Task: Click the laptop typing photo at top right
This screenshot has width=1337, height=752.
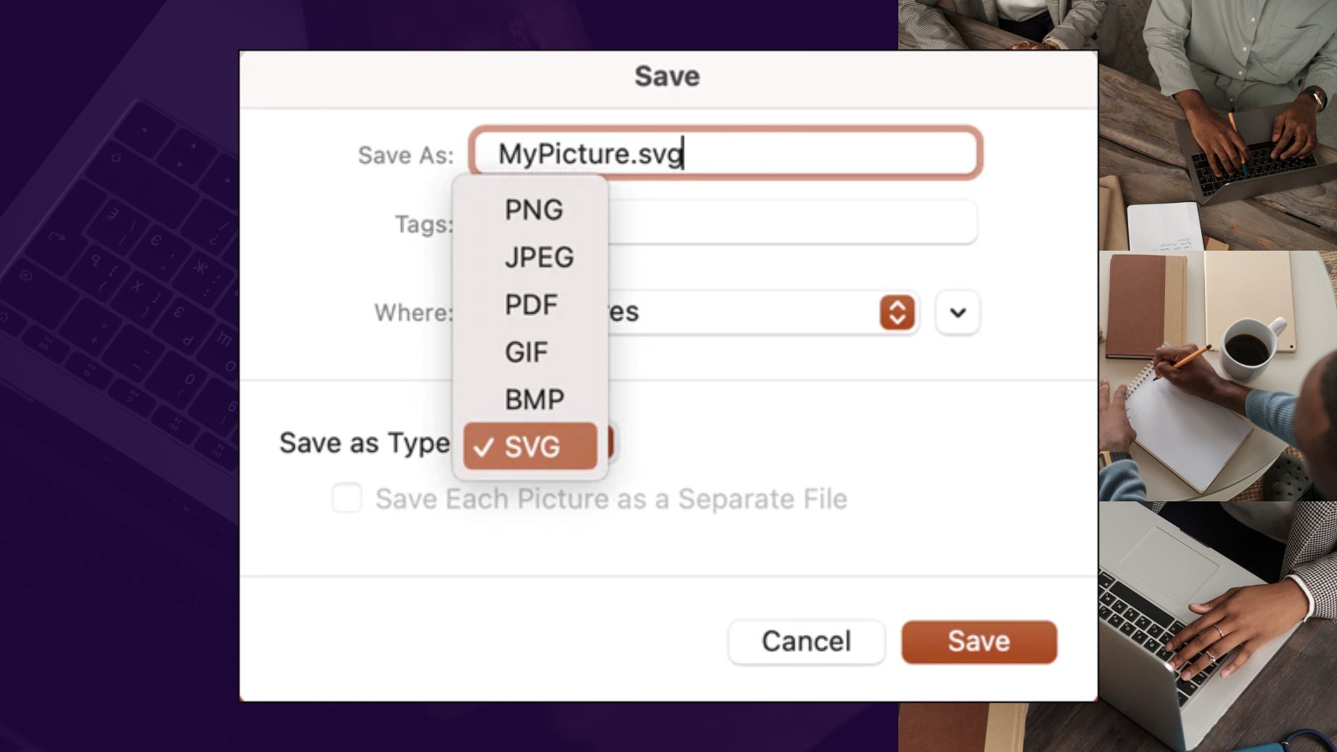Action: 1218,125
